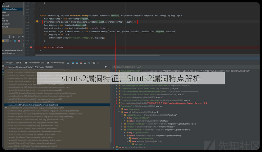Click the return extraContext line
This screenshot has width=262, height=152.
[x=55, y=47]
